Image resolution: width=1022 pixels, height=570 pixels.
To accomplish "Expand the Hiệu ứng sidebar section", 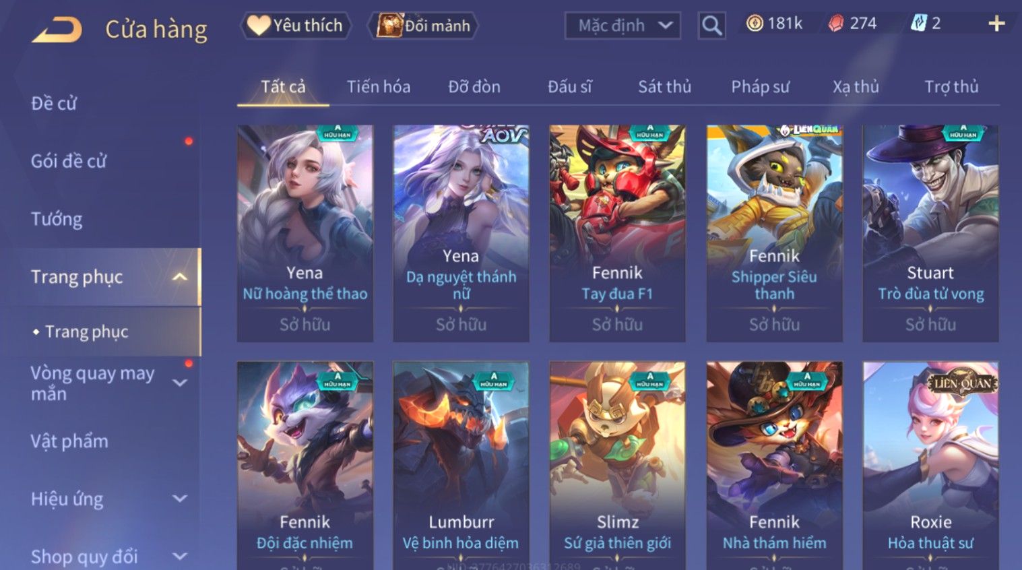I will point(179,499).
